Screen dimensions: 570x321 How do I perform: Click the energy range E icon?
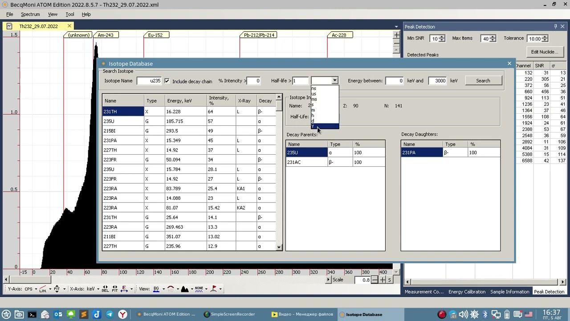pyautogui.click(x=124, y=289)
